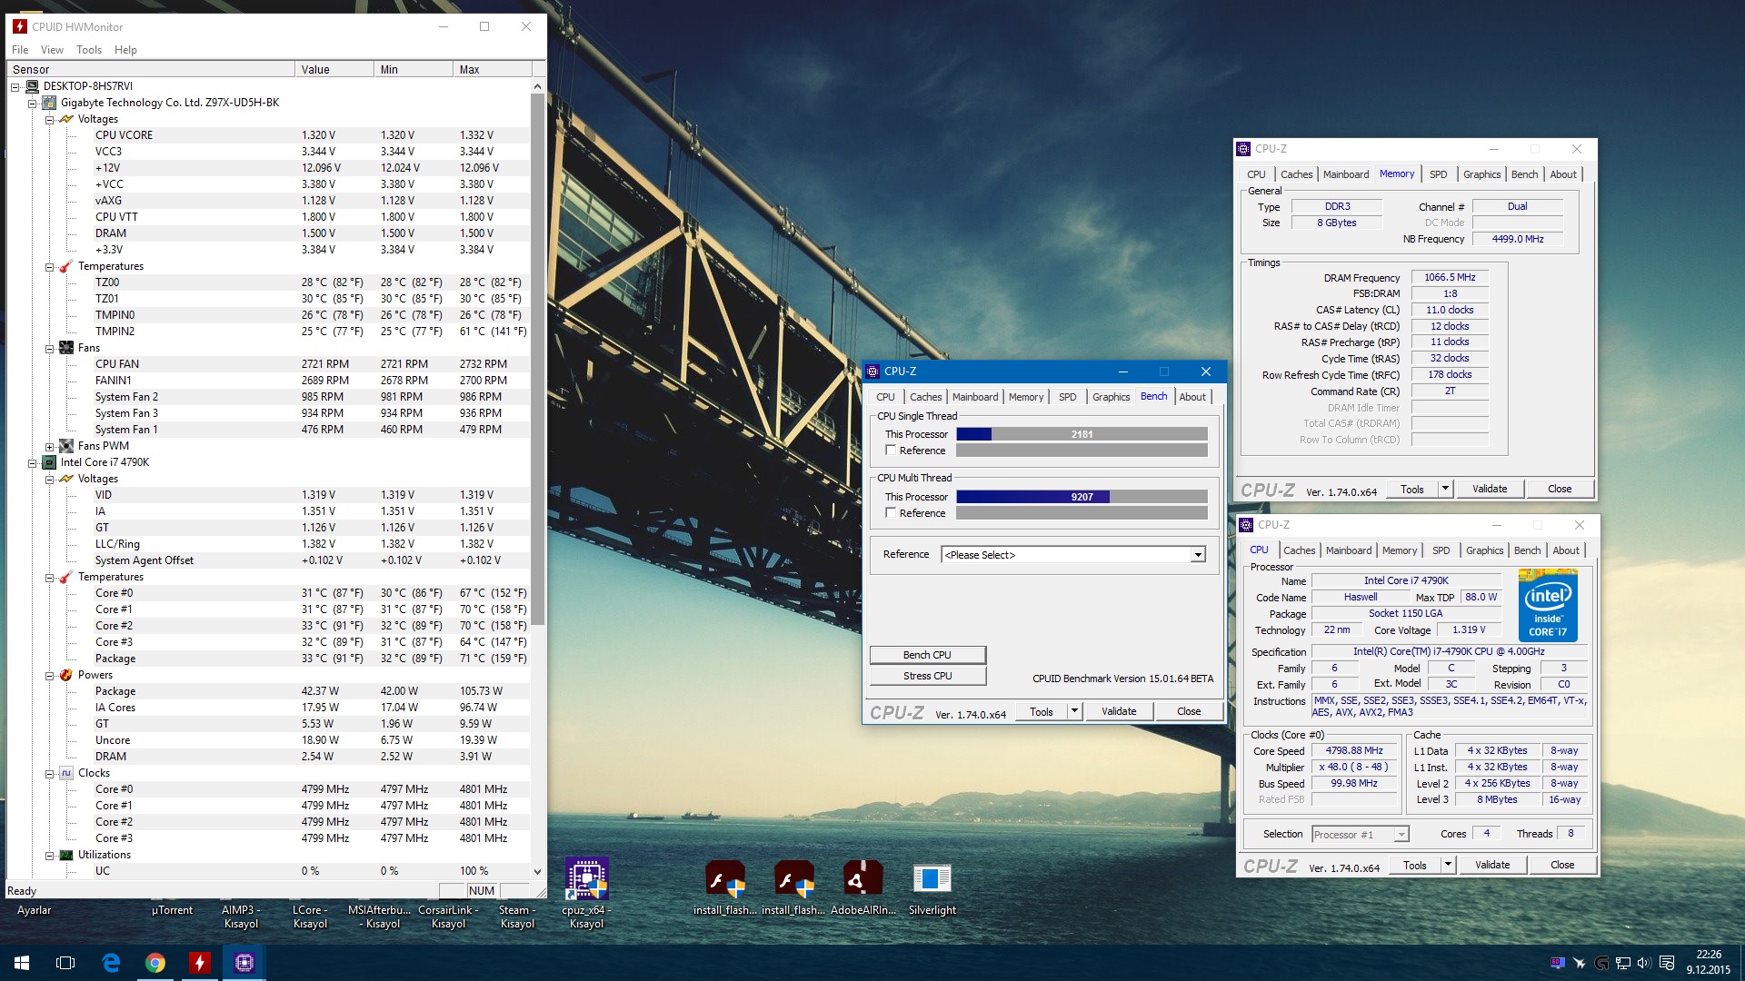The width and height of the screenshot is (1745, 981).
Task: Open the Action Center notification icon
Action: point(1667,963)
